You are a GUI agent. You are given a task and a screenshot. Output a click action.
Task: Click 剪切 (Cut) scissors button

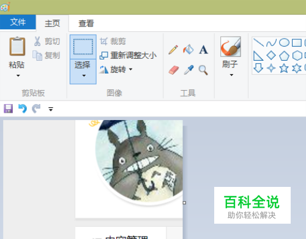tap(47, 41)
